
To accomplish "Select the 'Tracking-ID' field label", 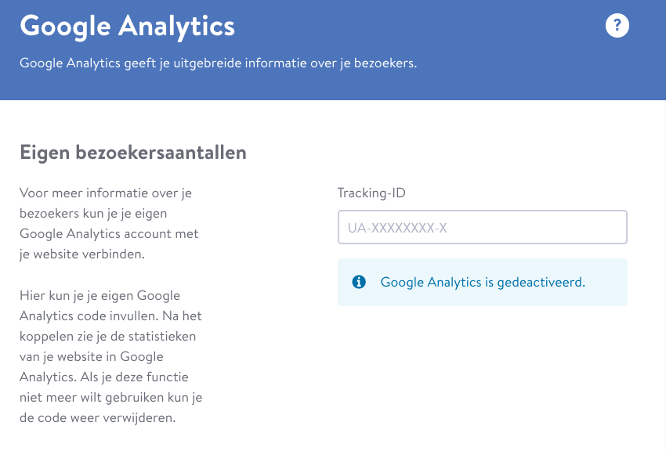I will tap(371, 193).
